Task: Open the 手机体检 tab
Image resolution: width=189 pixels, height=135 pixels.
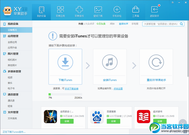Action: pos(117,12)
